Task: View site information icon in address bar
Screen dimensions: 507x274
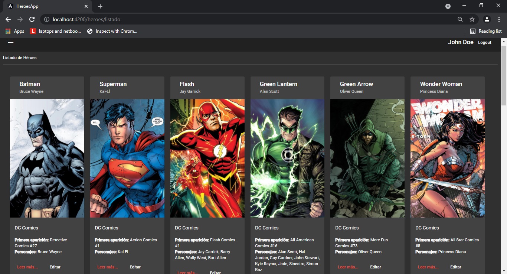Action: click(x=47, y=19)
